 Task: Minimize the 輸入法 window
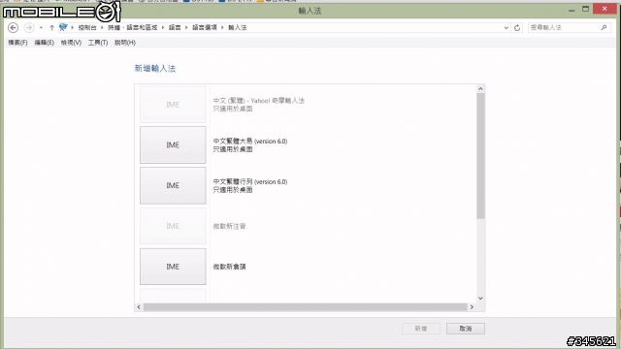(x=572, y=10)
